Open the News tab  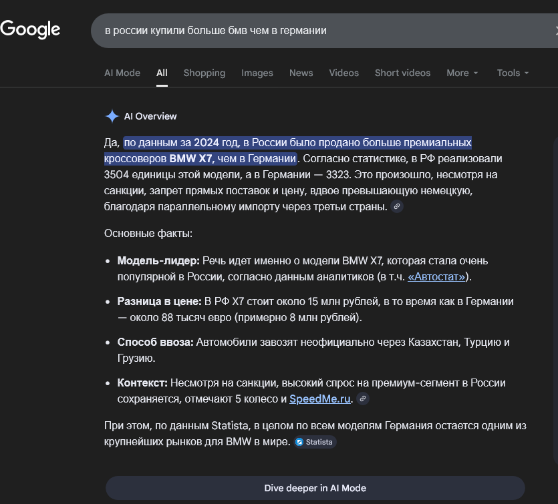[301, 73]
